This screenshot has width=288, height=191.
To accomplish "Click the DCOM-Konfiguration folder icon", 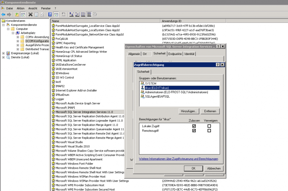I will click(x=22, y=41).
